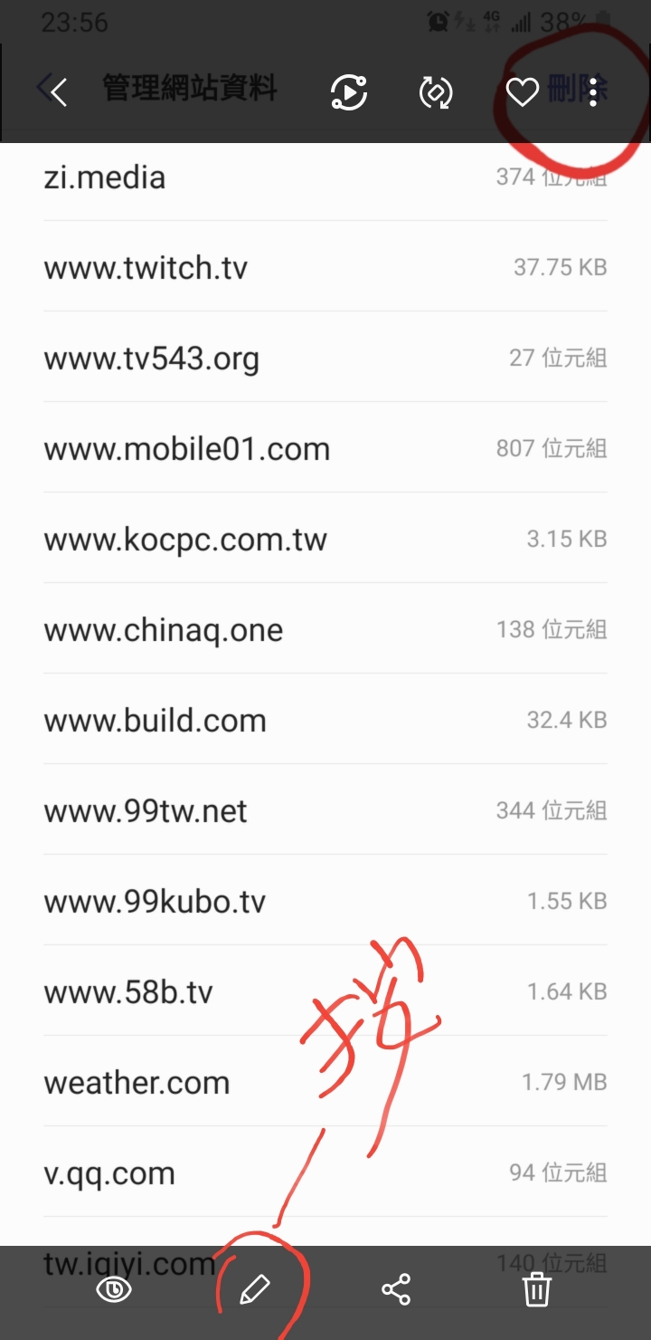Tap the rotate icon in the top bar

click(436, 92)
